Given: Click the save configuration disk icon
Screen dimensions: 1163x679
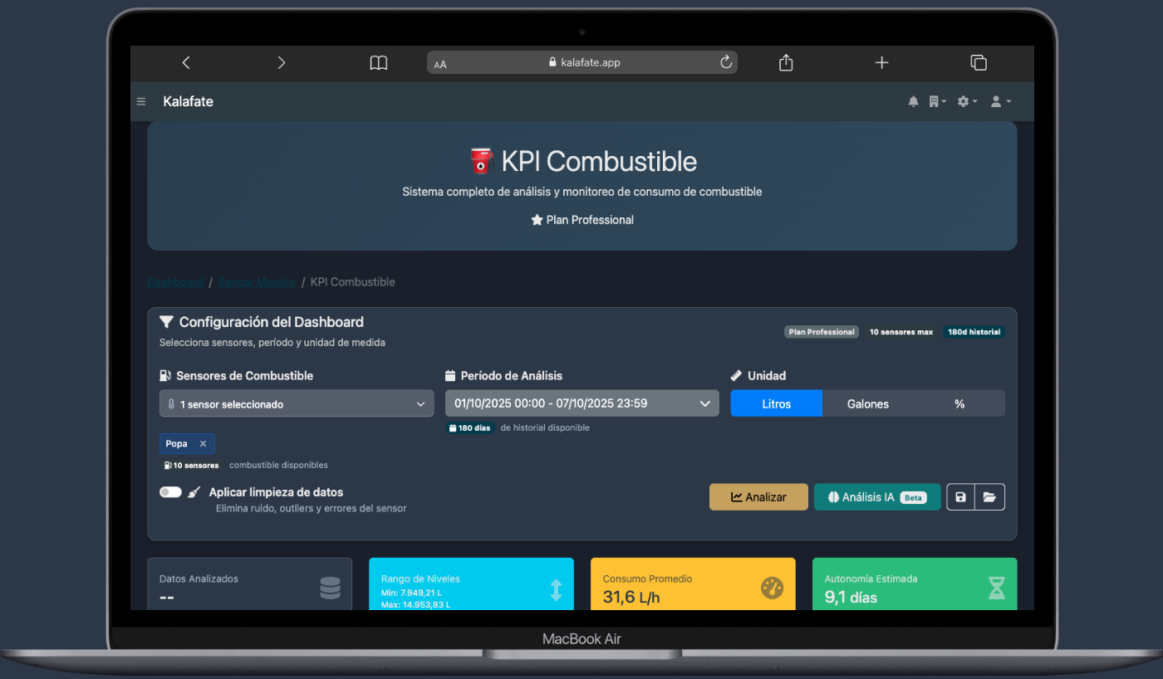Looking at the screenshot, I should point(960,497).
